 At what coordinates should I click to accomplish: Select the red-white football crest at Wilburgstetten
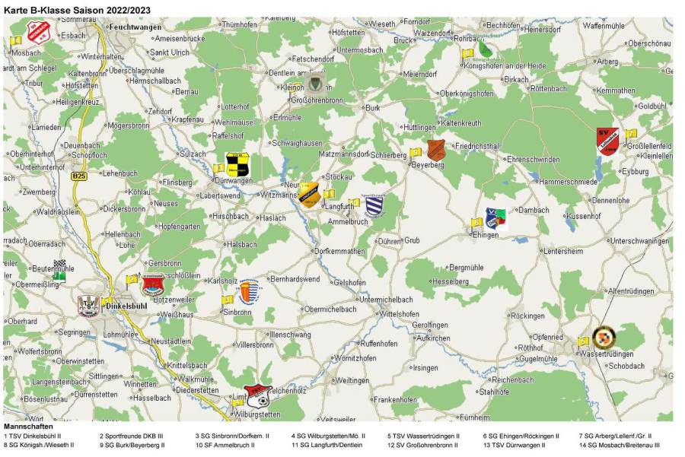point(258,395)
